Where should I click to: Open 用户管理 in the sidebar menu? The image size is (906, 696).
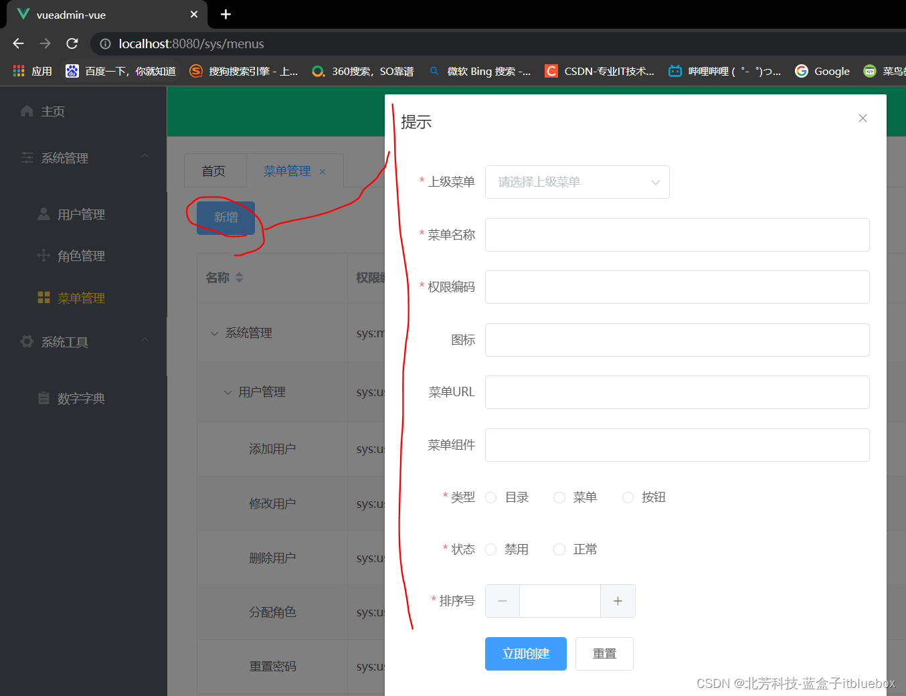pyautogui.click(x=81, y=214)
